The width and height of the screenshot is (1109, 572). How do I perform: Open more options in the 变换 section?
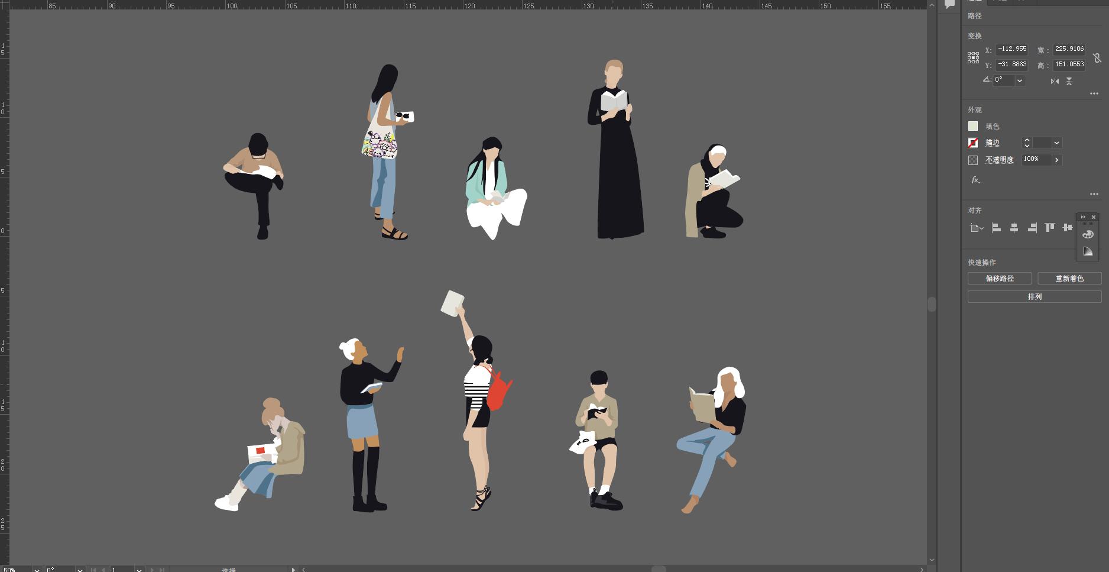[x=1094, y=93]
